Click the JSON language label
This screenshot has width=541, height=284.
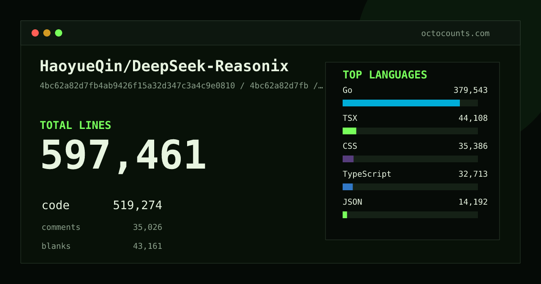click(352, 202)
